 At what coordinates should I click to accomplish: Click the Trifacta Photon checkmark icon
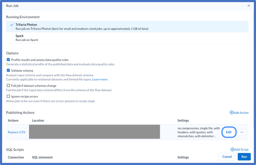tap(12, 25)
